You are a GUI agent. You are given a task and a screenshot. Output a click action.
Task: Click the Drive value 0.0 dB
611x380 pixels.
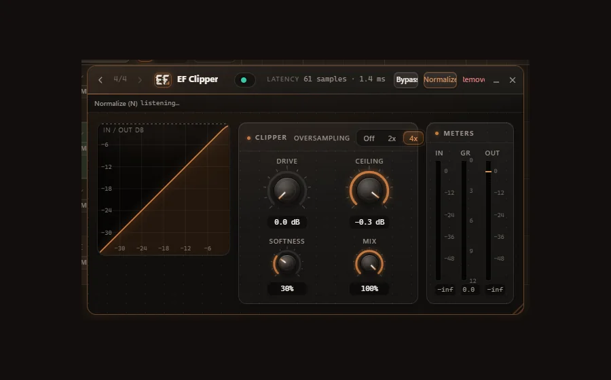tap(286, 222)
